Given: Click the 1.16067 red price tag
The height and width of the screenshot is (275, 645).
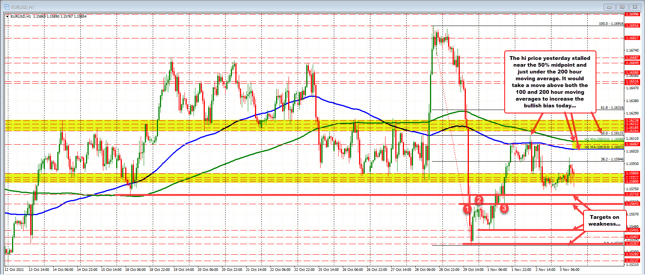Looking at the screenshot, I should coord(633,144).
